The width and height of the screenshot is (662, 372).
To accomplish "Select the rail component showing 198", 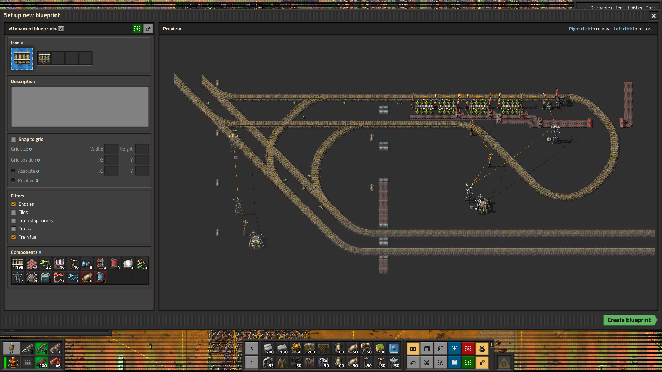I will [x=18, y=264].
